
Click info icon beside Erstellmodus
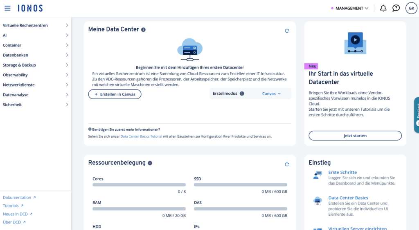[x=242, y=94]
